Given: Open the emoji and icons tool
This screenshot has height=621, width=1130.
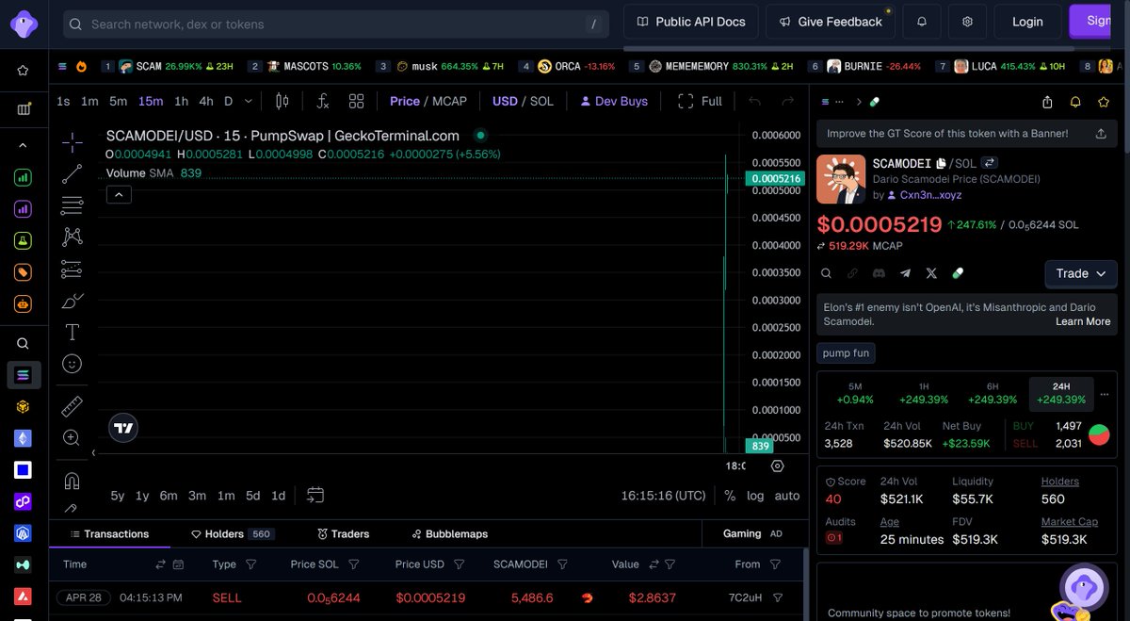Looking at the screenshot, I should pos(73,364).
